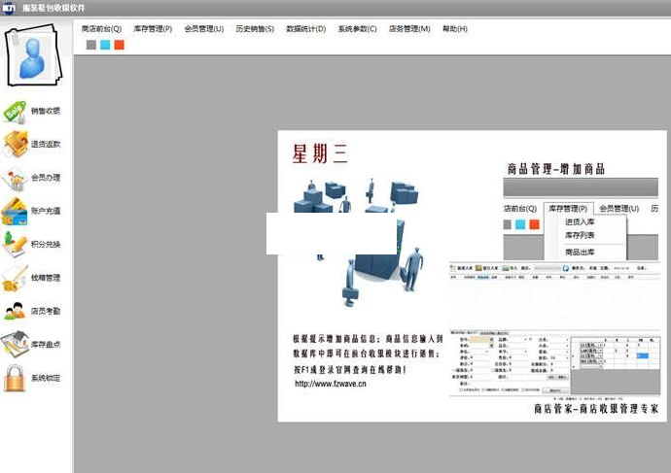Image resolution: width=671 pixels, height=473 pixels.
Task: Open the 库存管理(P) menu in menu bar
Action: pos(153,29)
